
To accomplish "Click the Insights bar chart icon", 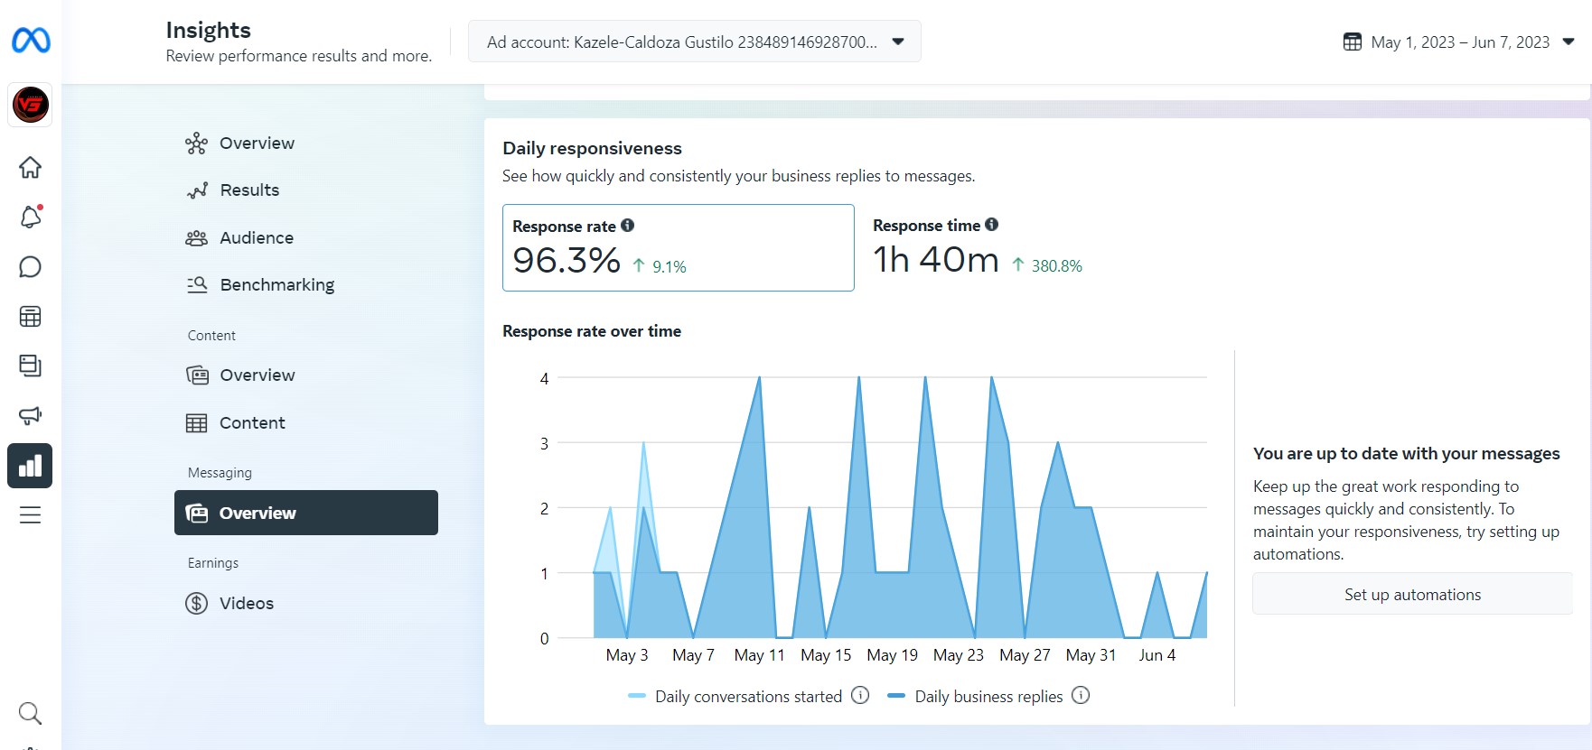I will pos(30,466).
